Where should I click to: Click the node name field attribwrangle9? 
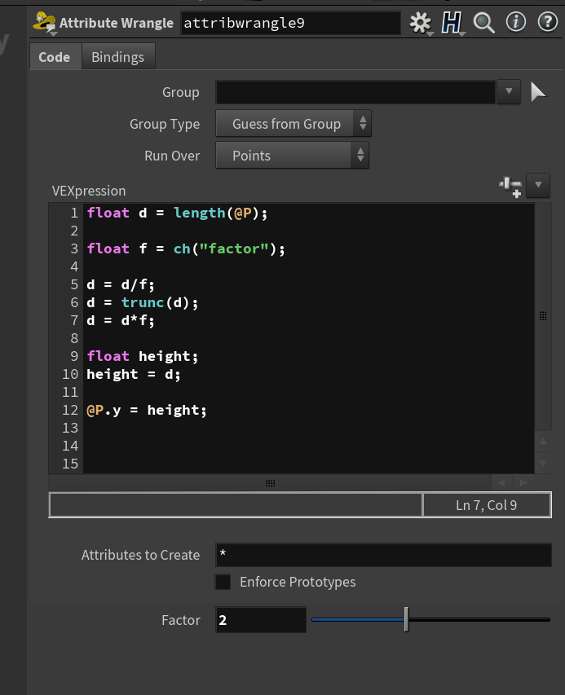pos(290,23)
